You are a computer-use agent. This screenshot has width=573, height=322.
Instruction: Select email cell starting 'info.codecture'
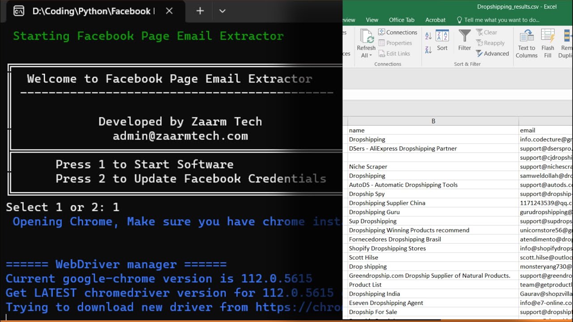[x=546, y=140]
